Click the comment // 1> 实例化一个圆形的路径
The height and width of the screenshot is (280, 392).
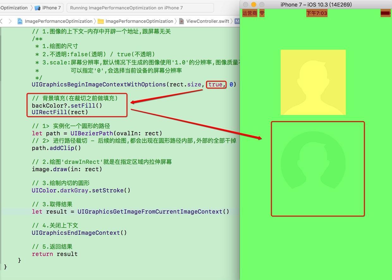(x=71, y=126)
